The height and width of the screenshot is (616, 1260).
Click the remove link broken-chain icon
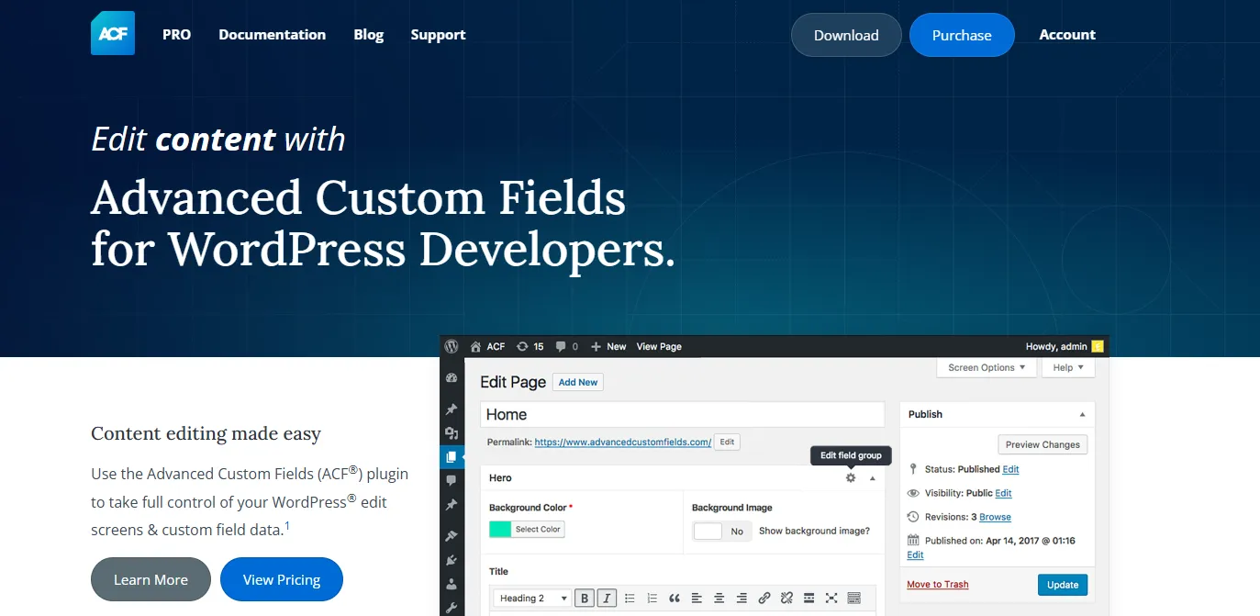786,598
